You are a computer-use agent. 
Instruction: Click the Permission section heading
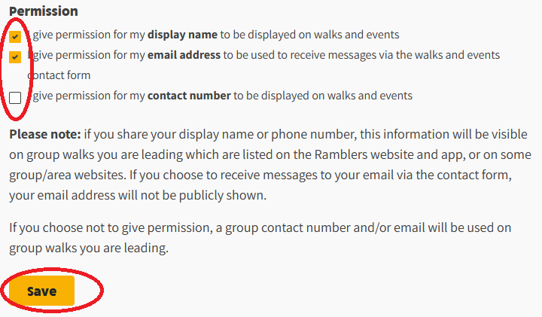click(x=44, y=11)
